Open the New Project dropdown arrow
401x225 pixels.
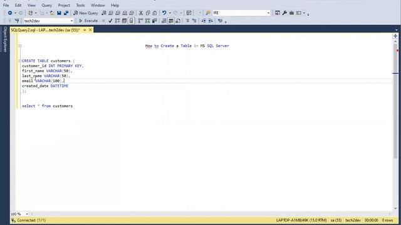tap(36, 12)
